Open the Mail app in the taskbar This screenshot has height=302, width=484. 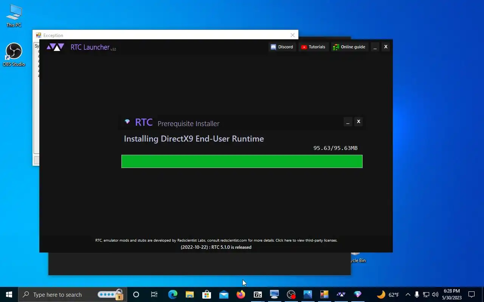[224, 294]
